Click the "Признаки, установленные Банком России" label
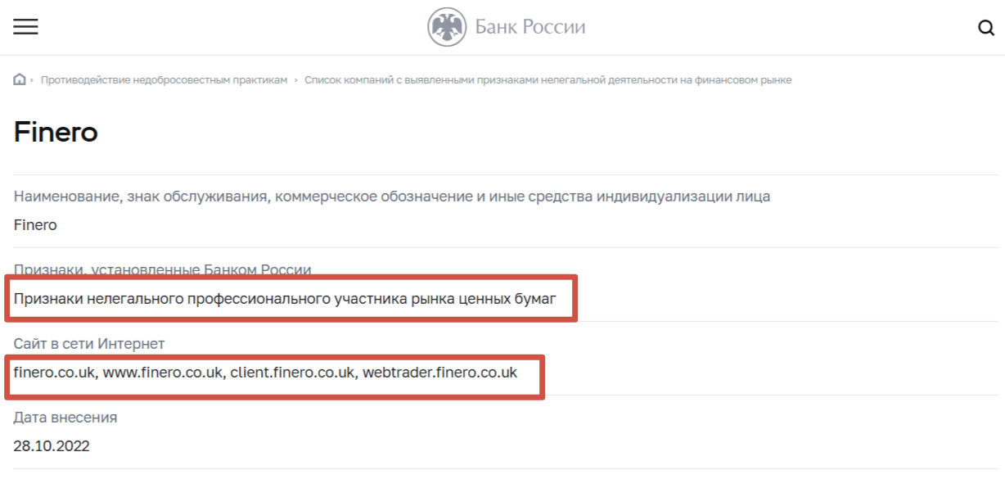Image resolution: width=1005 pixels, height=479 pixels. pyautogui.click(x=162, y=269)
